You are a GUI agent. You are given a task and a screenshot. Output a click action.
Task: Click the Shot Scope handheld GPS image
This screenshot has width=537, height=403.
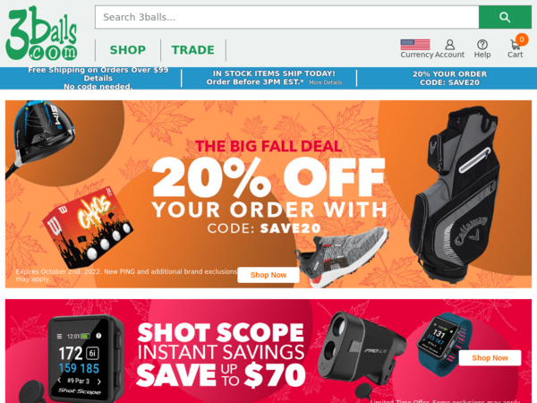tap(86, 358)
